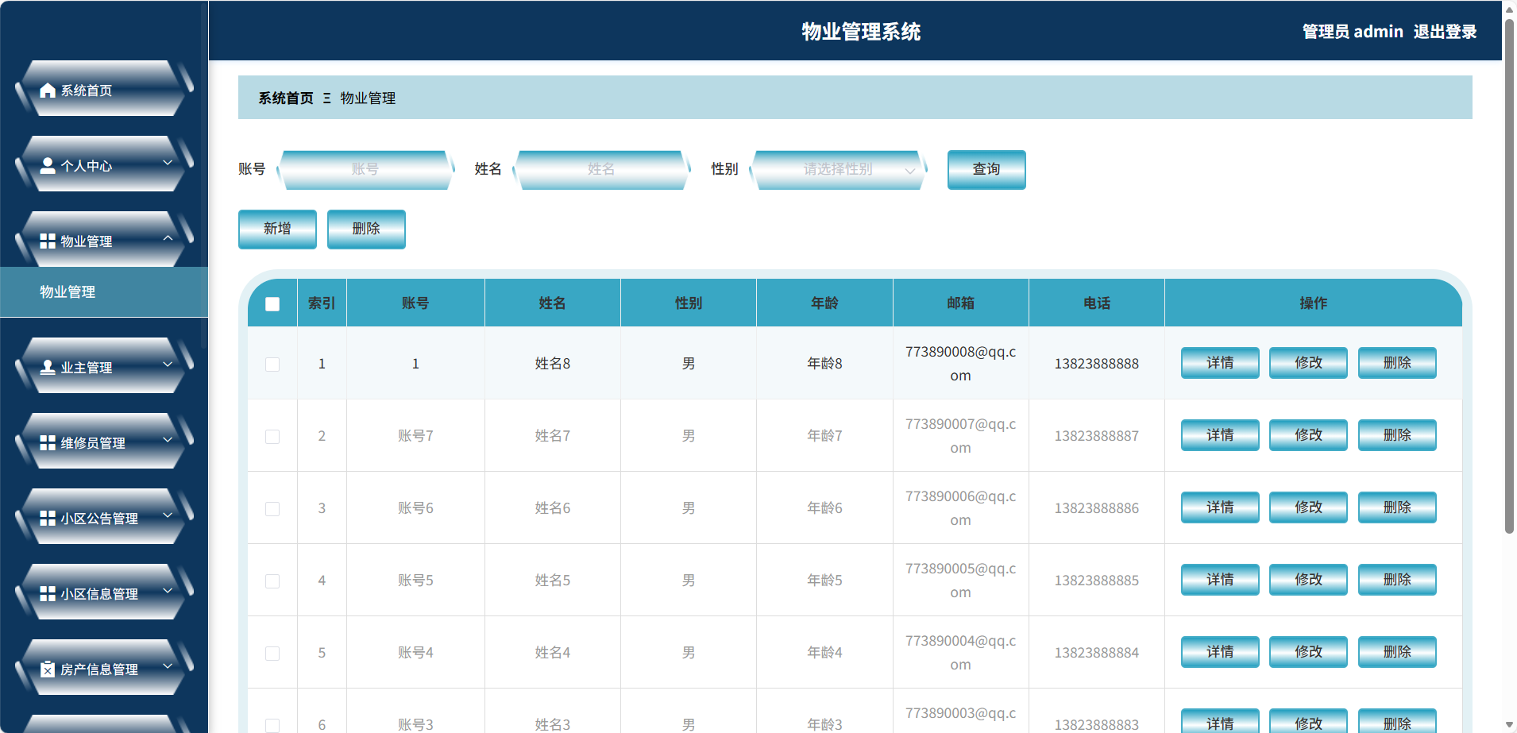Expand the 个人中心 menu chevron
1517x733 pixels.
tap(168, 163)
